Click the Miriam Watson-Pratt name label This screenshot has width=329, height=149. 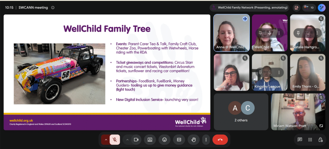pyautogui.click(x=289, y=126)
